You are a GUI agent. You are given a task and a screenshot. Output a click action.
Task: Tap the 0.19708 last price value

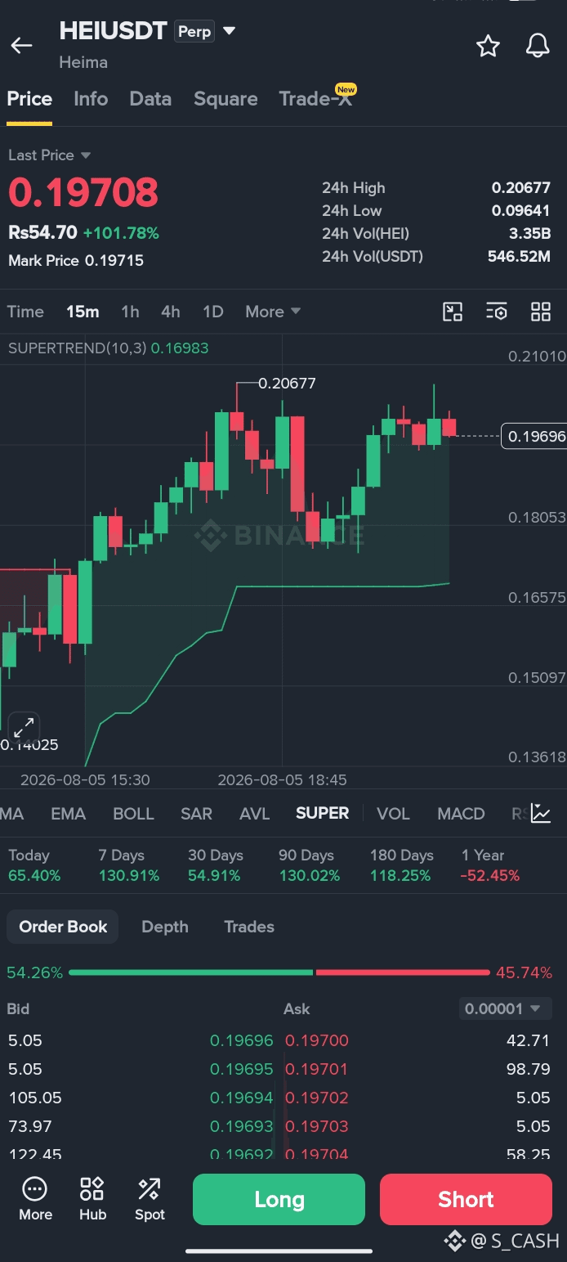pyautogui.click(x=83, y=192)
